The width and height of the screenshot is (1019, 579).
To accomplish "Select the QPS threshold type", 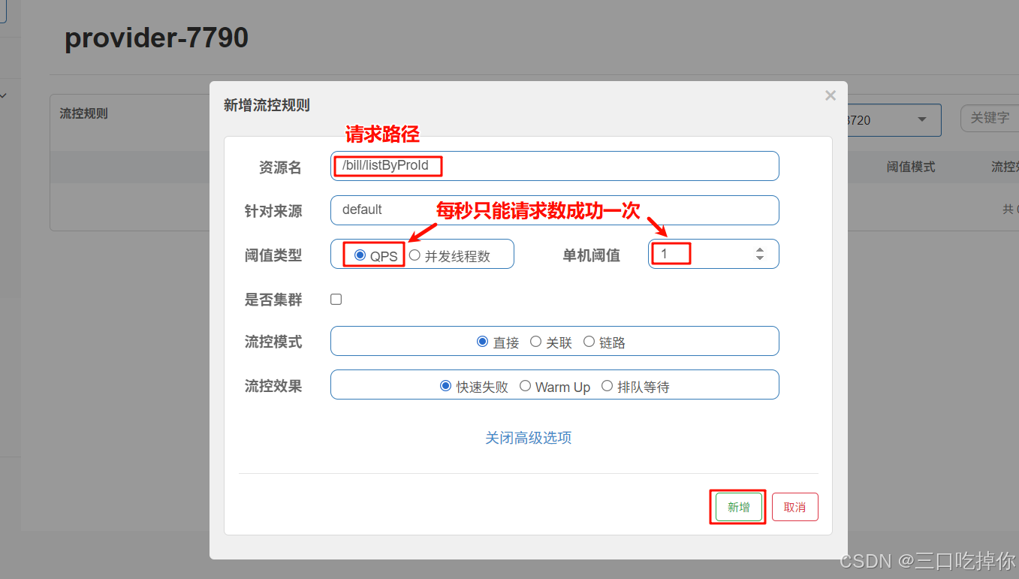I will point(360,255).
